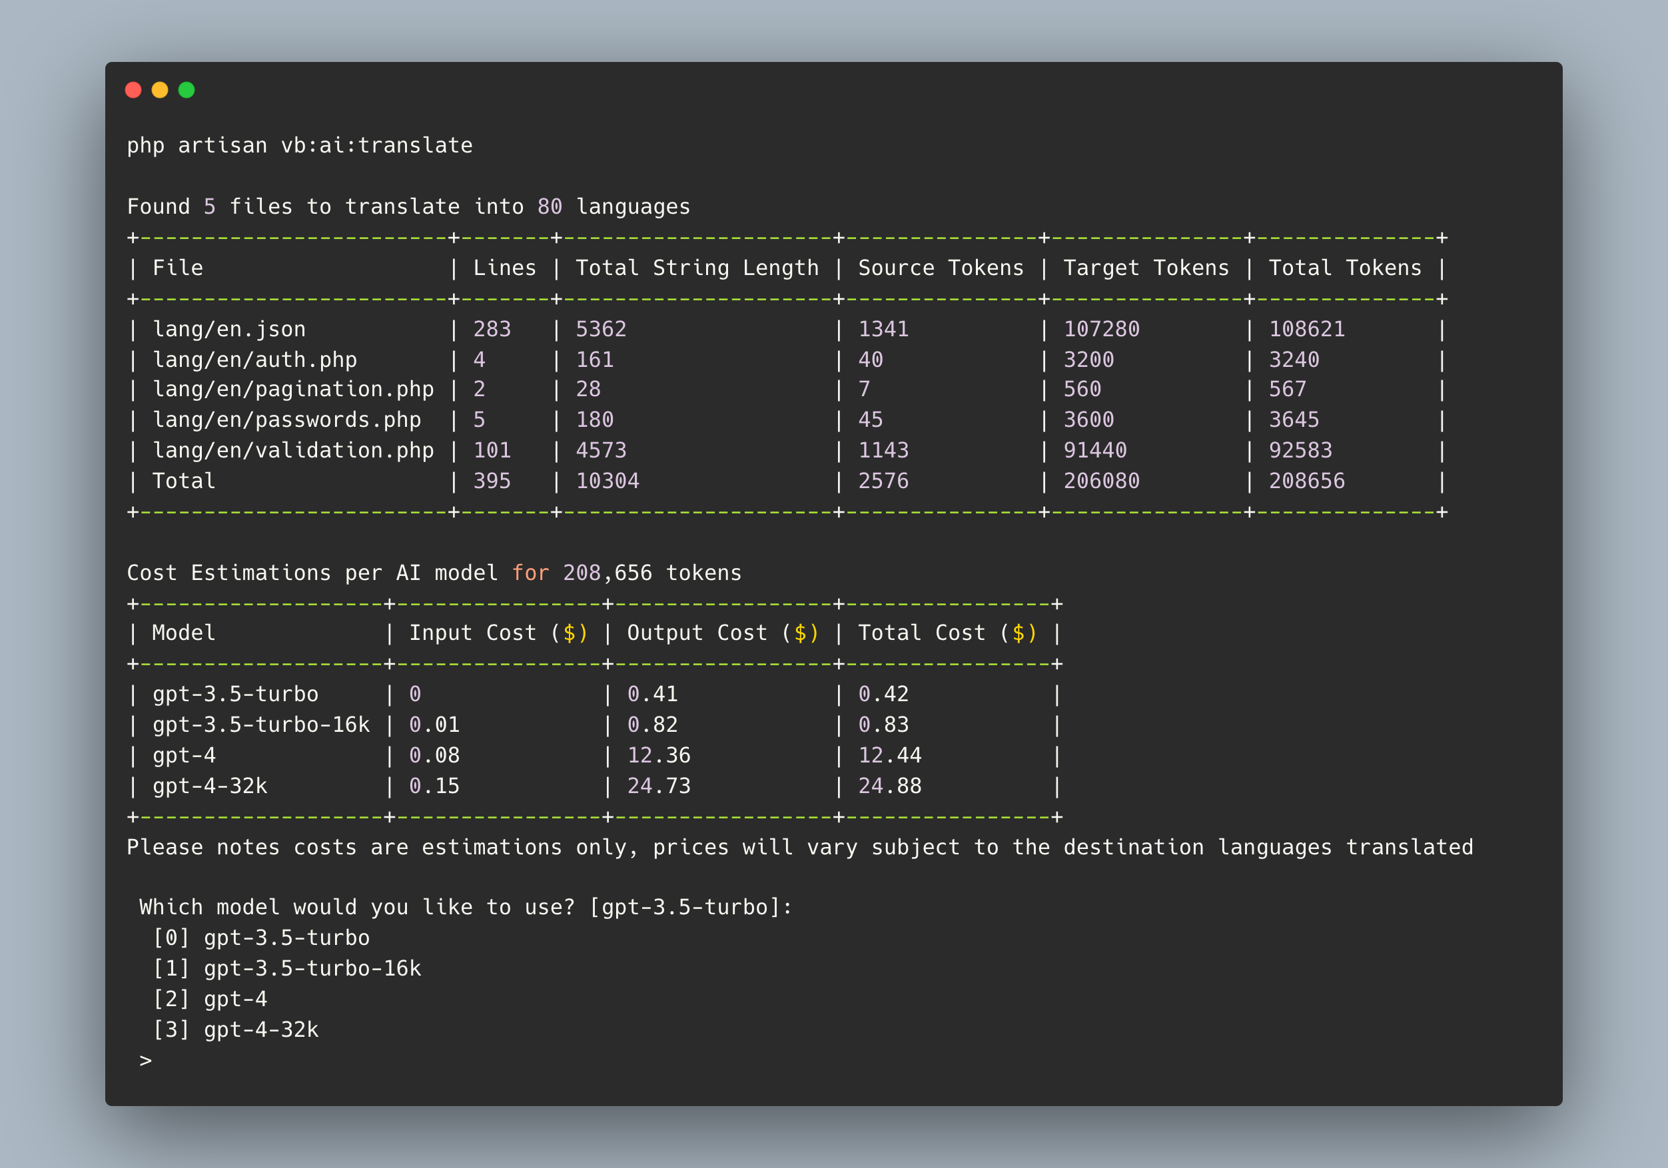
Task: Click the 'Total Tokens' column header
Action: tap(1346, 268)
